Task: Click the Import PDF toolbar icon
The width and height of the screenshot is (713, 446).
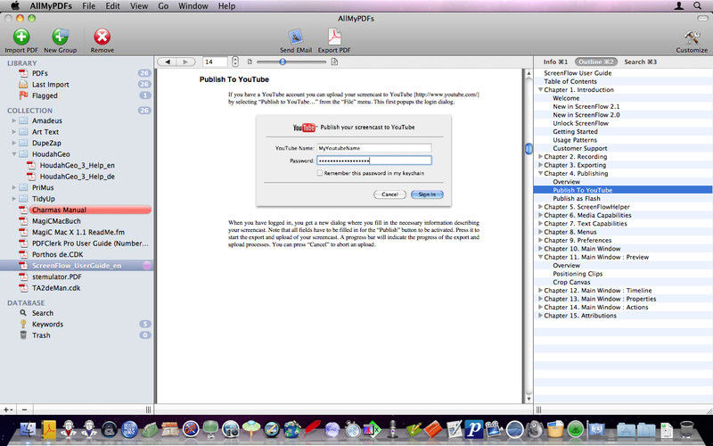Action: coord(20,37)
